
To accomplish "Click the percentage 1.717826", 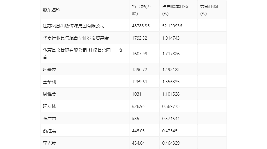I will [171, 54].
